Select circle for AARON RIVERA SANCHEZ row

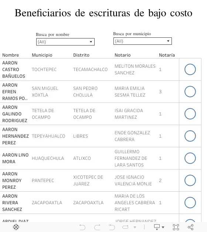click(190, 202)
